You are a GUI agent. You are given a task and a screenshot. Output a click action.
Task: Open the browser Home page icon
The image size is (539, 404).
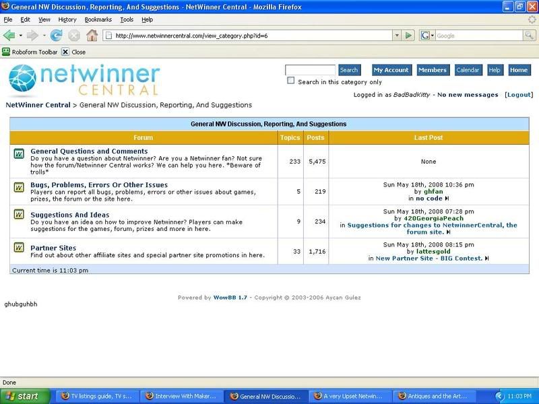(92, 36)
